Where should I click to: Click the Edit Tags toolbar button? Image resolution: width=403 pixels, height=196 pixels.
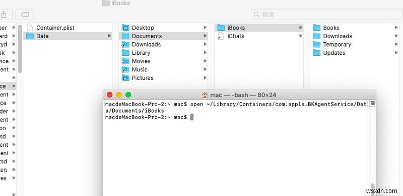25,15
